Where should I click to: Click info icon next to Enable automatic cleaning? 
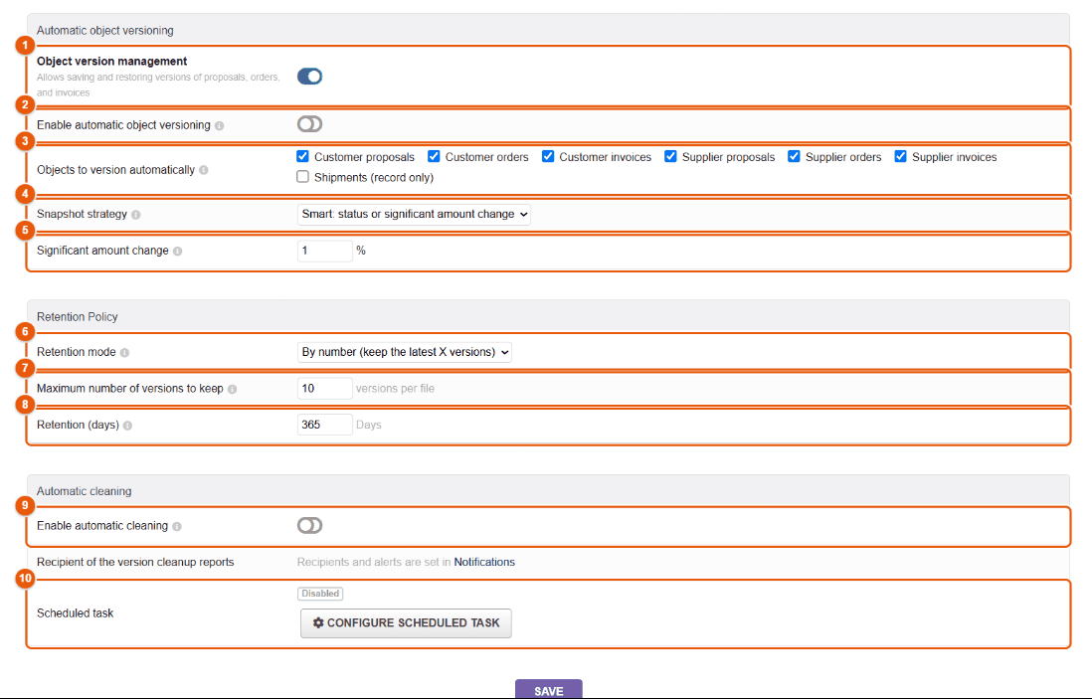point(177,526)
